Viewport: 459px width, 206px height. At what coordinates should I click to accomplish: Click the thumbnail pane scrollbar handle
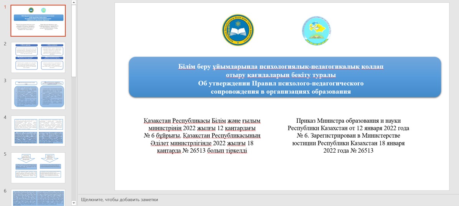coord(74,41)
